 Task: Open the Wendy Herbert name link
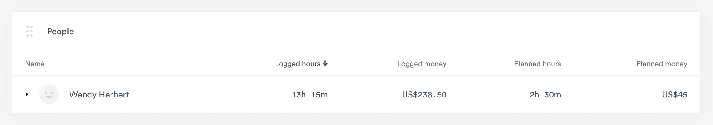click(99, 95)
